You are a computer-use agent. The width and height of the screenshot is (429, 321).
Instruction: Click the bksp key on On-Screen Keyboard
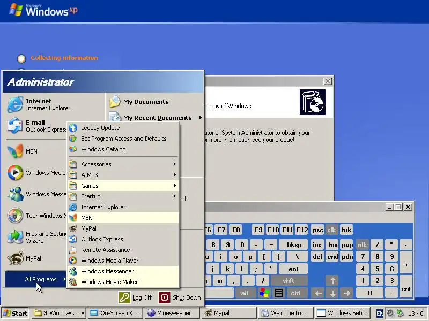coord(294,245)
